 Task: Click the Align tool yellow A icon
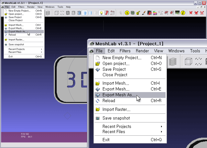127,13
